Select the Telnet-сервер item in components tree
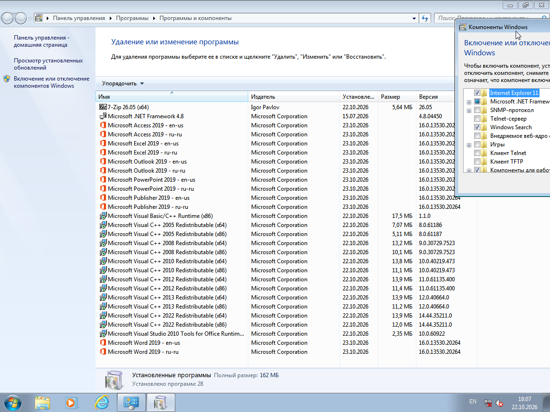Image resolution: width=550 pixels, height=412 pixels. tap(508, 119)
